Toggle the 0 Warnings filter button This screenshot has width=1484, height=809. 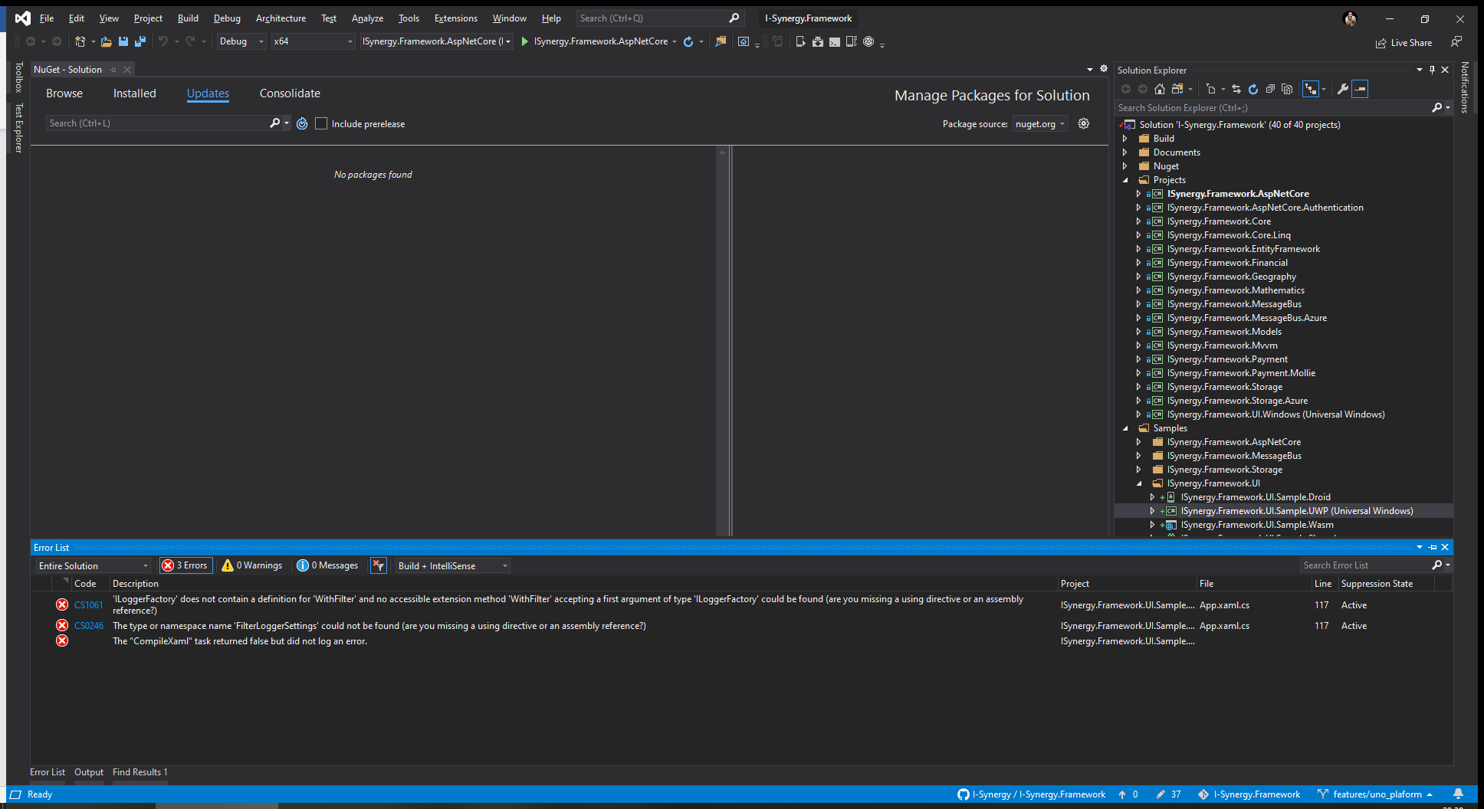252,565
